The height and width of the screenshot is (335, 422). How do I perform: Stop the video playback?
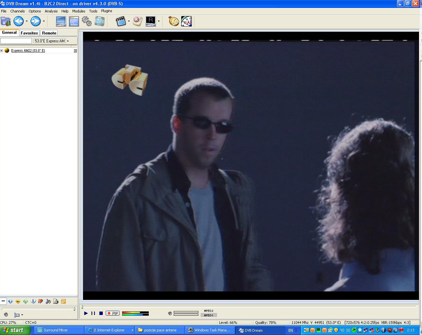(x=101, y=313)
